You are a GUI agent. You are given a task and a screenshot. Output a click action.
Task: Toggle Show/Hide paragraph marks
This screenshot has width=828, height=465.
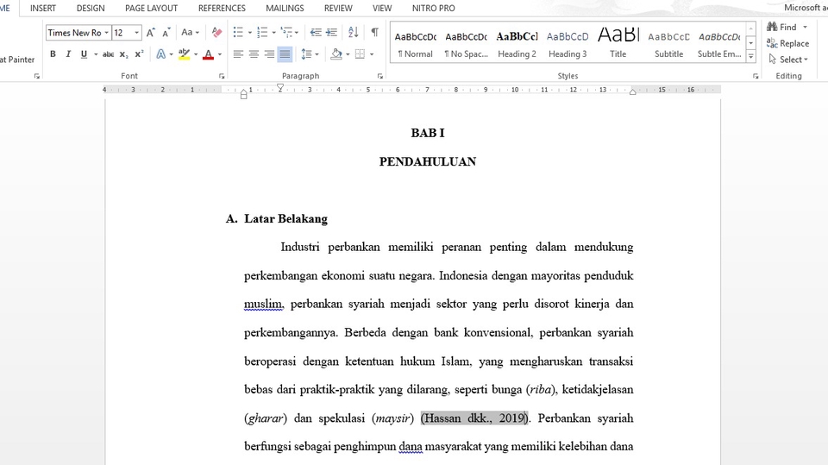coord(374,32)
